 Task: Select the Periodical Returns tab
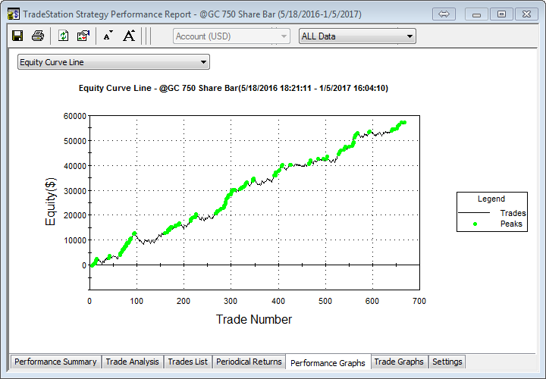[249, 362]
